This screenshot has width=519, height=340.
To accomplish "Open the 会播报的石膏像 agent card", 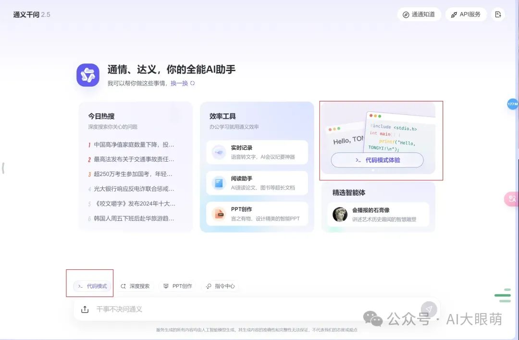I will click(x=378, y=214).
